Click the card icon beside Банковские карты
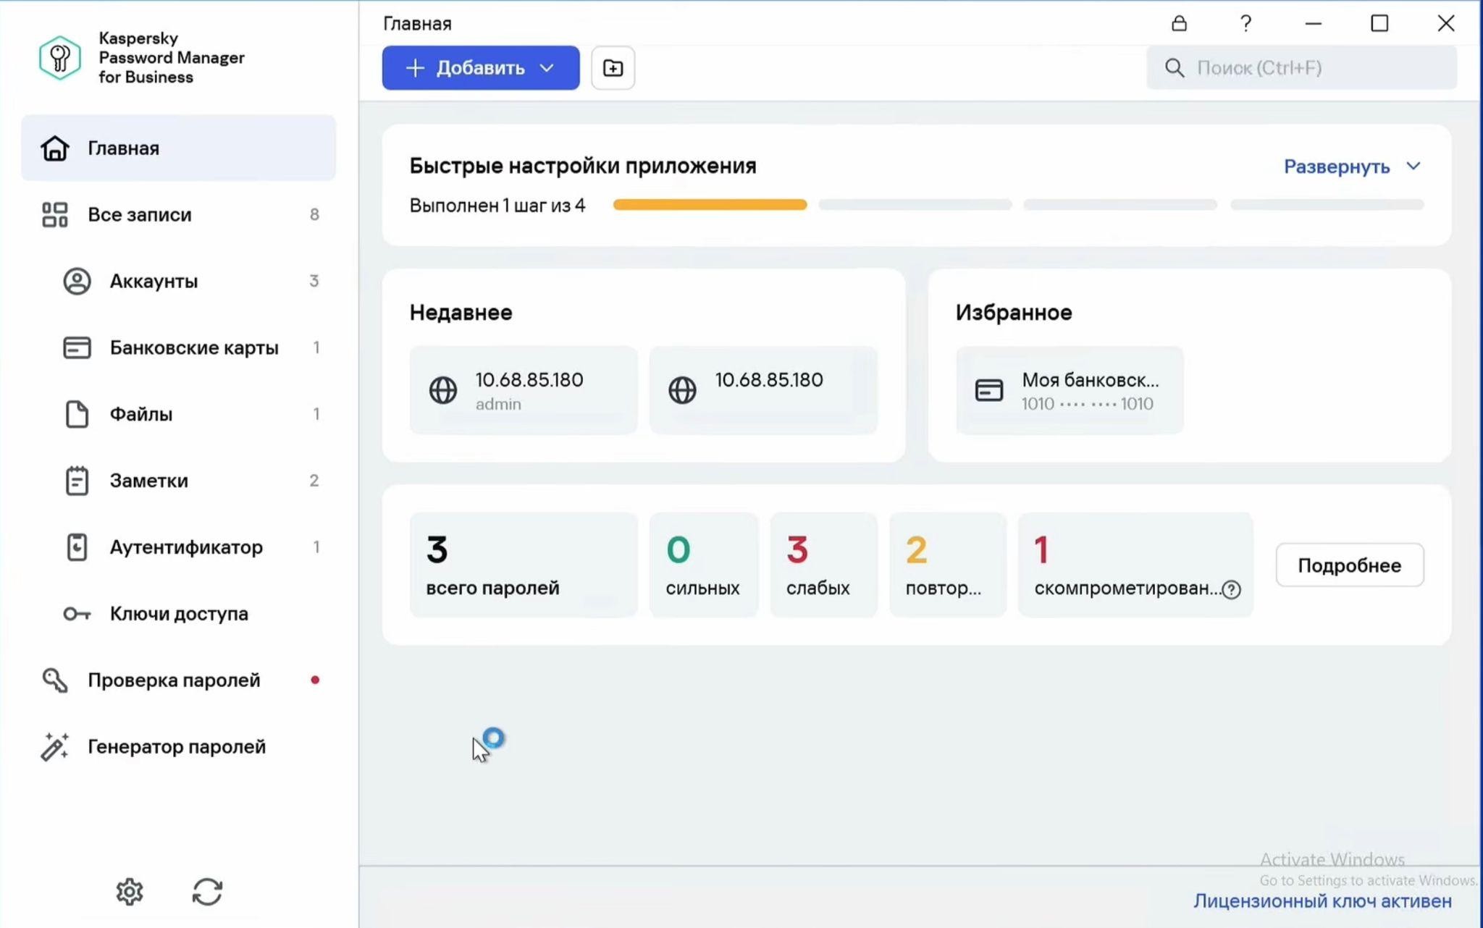The height and width of the screenshot is (928, 1483). coord(77,347)
